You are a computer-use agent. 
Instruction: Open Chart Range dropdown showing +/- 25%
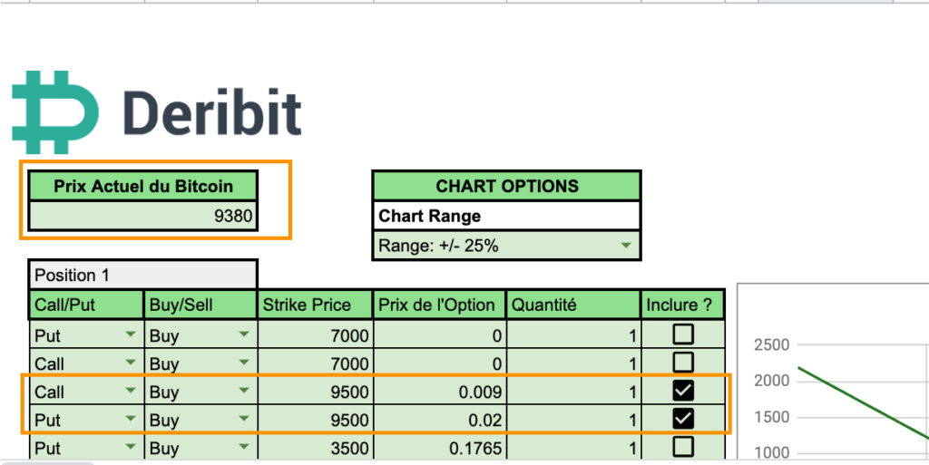[x=506, y=246]
